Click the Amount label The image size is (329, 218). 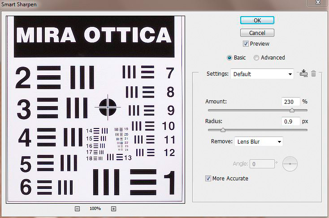click(x=216, y=102)
